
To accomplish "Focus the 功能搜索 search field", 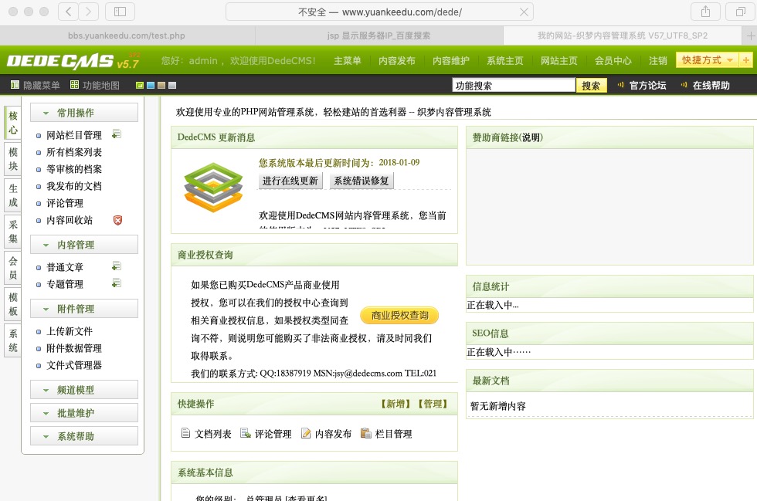I will point(514,86).
